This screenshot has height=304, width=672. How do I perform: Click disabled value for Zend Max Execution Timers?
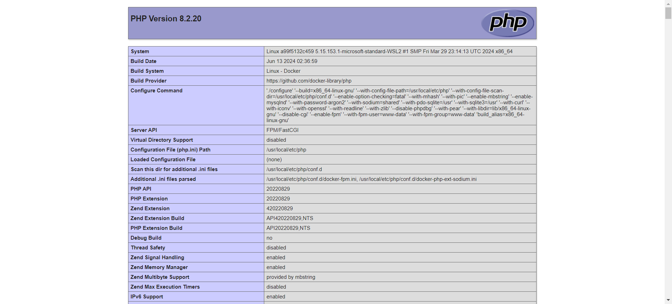(x=276, y=287)
